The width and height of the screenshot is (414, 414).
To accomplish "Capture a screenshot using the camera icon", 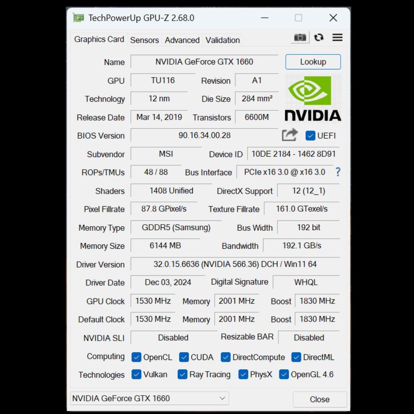I will [300, 37].
